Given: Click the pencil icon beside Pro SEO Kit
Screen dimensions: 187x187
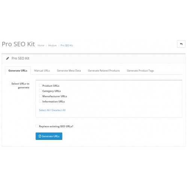Looking at the screenshot, I should (7, 58).
